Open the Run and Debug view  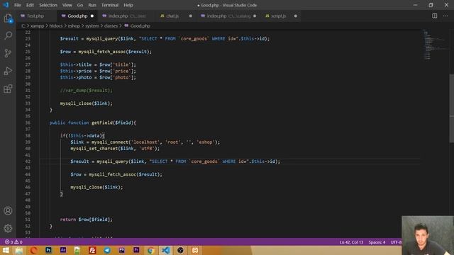[x=8, y=71]
